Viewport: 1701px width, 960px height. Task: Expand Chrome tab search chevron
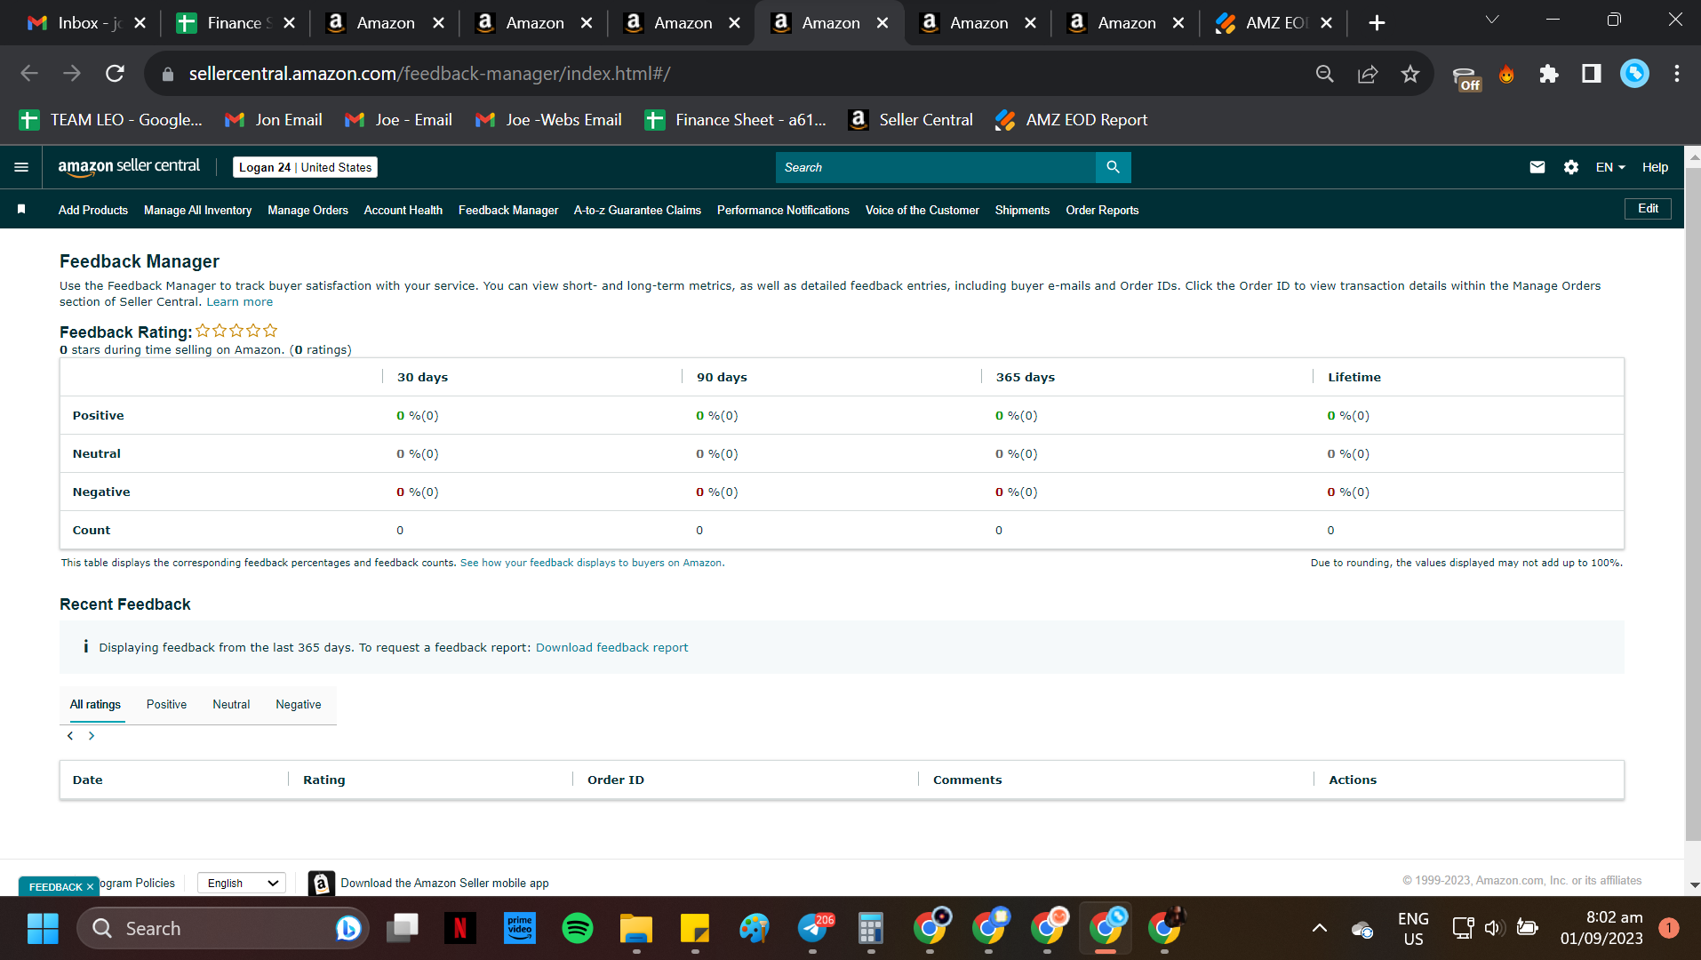tap(1492, 20)
